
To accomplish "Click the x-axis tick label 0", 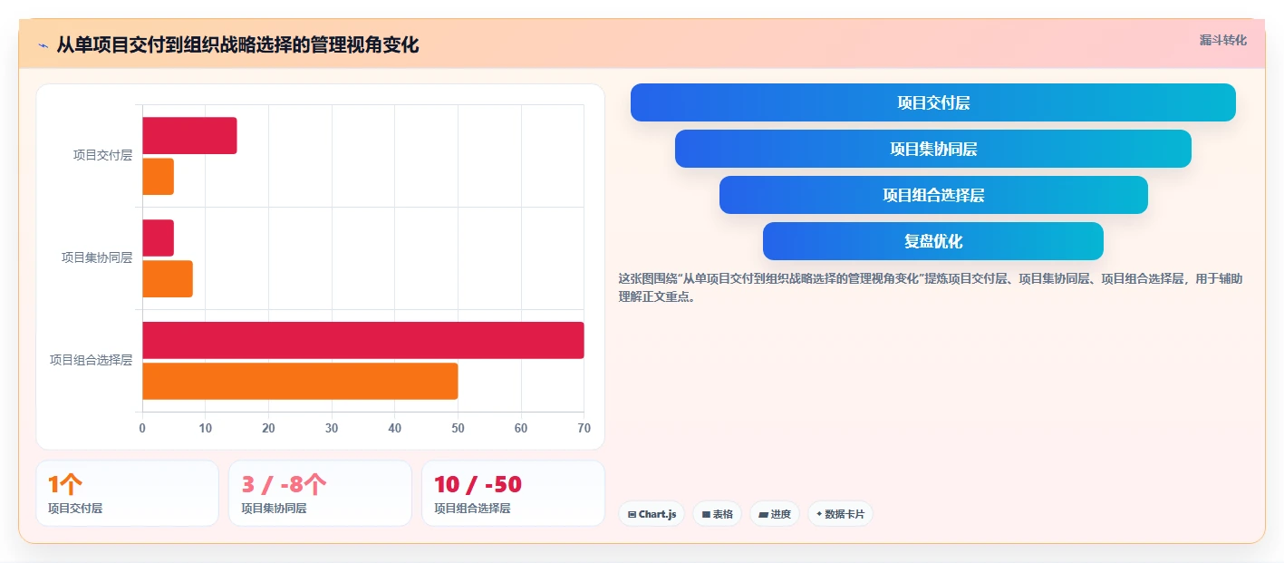I will [x=142, y=428].
